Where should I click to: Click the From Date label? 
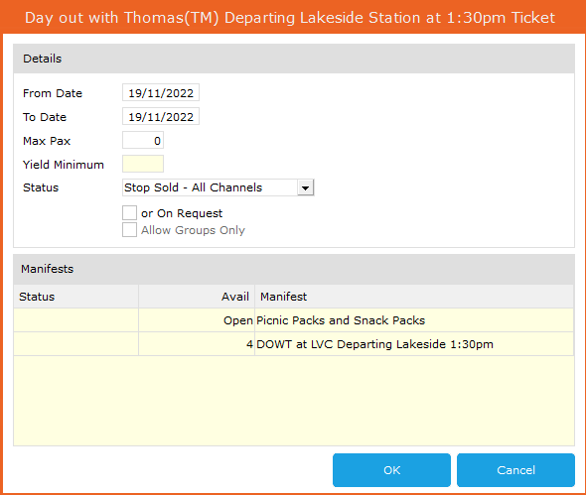point(53,93)
